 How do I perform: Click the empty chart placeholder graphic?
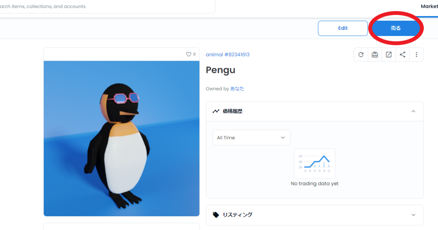315,163
